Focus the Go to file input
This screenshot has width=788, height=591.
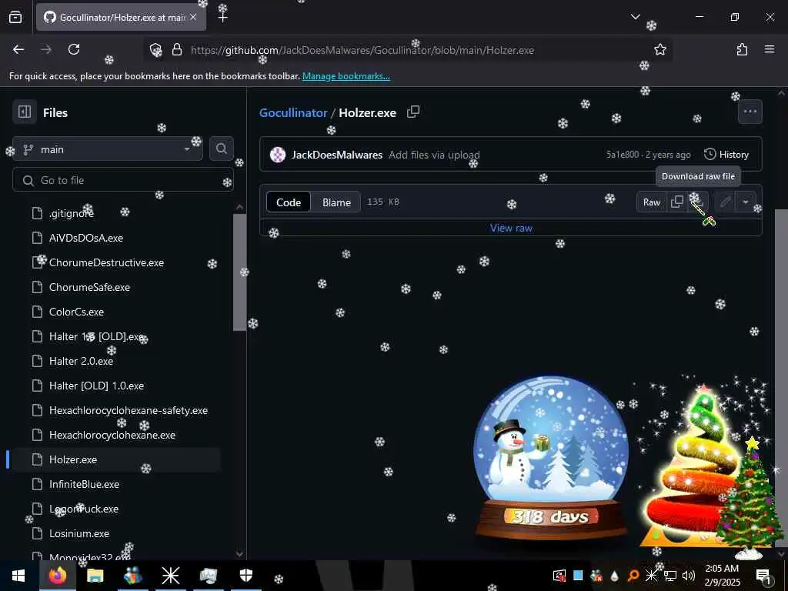point(122,180)
